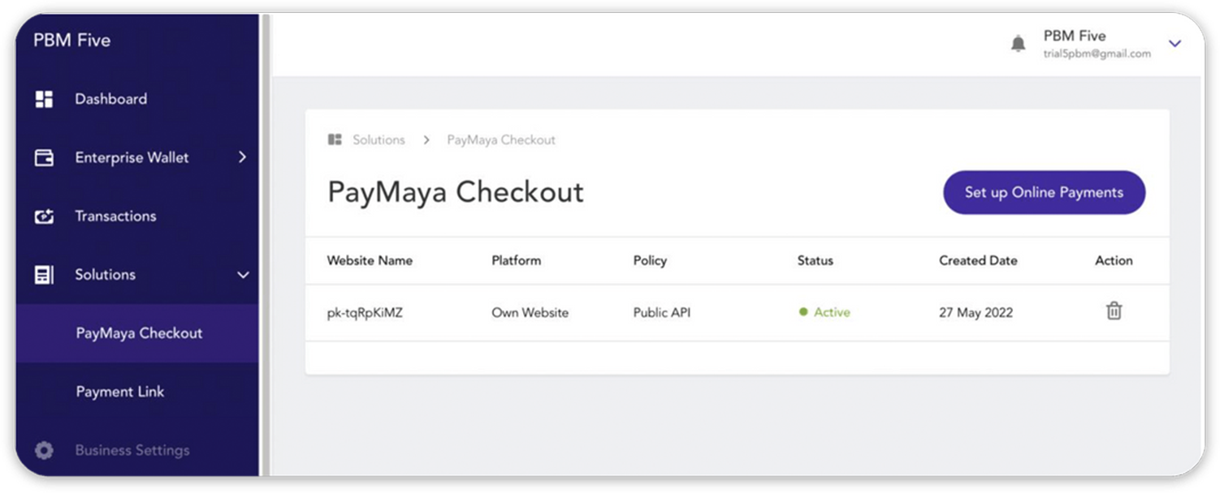Click the pk-tqRpKiMZ website name
This screenshot has height=493, width=1220.
365,313
